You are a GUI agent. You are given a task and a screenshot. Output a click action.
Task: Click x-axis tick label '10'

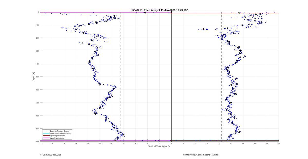[231, 143]
